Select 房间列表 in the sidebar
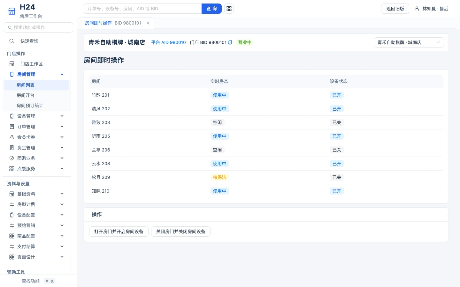The height and width of the screenshot is (287, 460). [x=36, y=85]
